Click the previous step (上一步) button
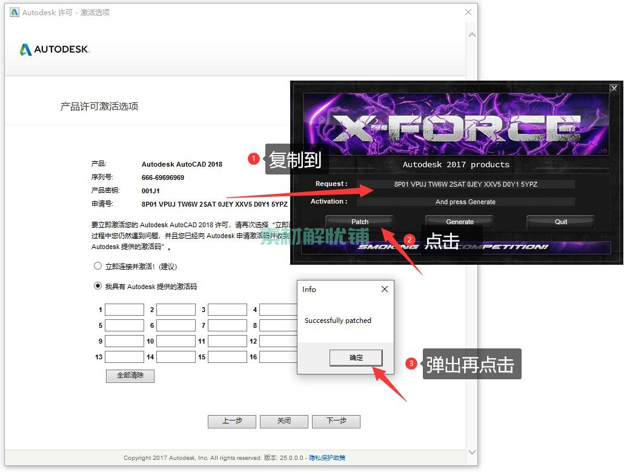This screenshot has height=472, width=627. 232,421
